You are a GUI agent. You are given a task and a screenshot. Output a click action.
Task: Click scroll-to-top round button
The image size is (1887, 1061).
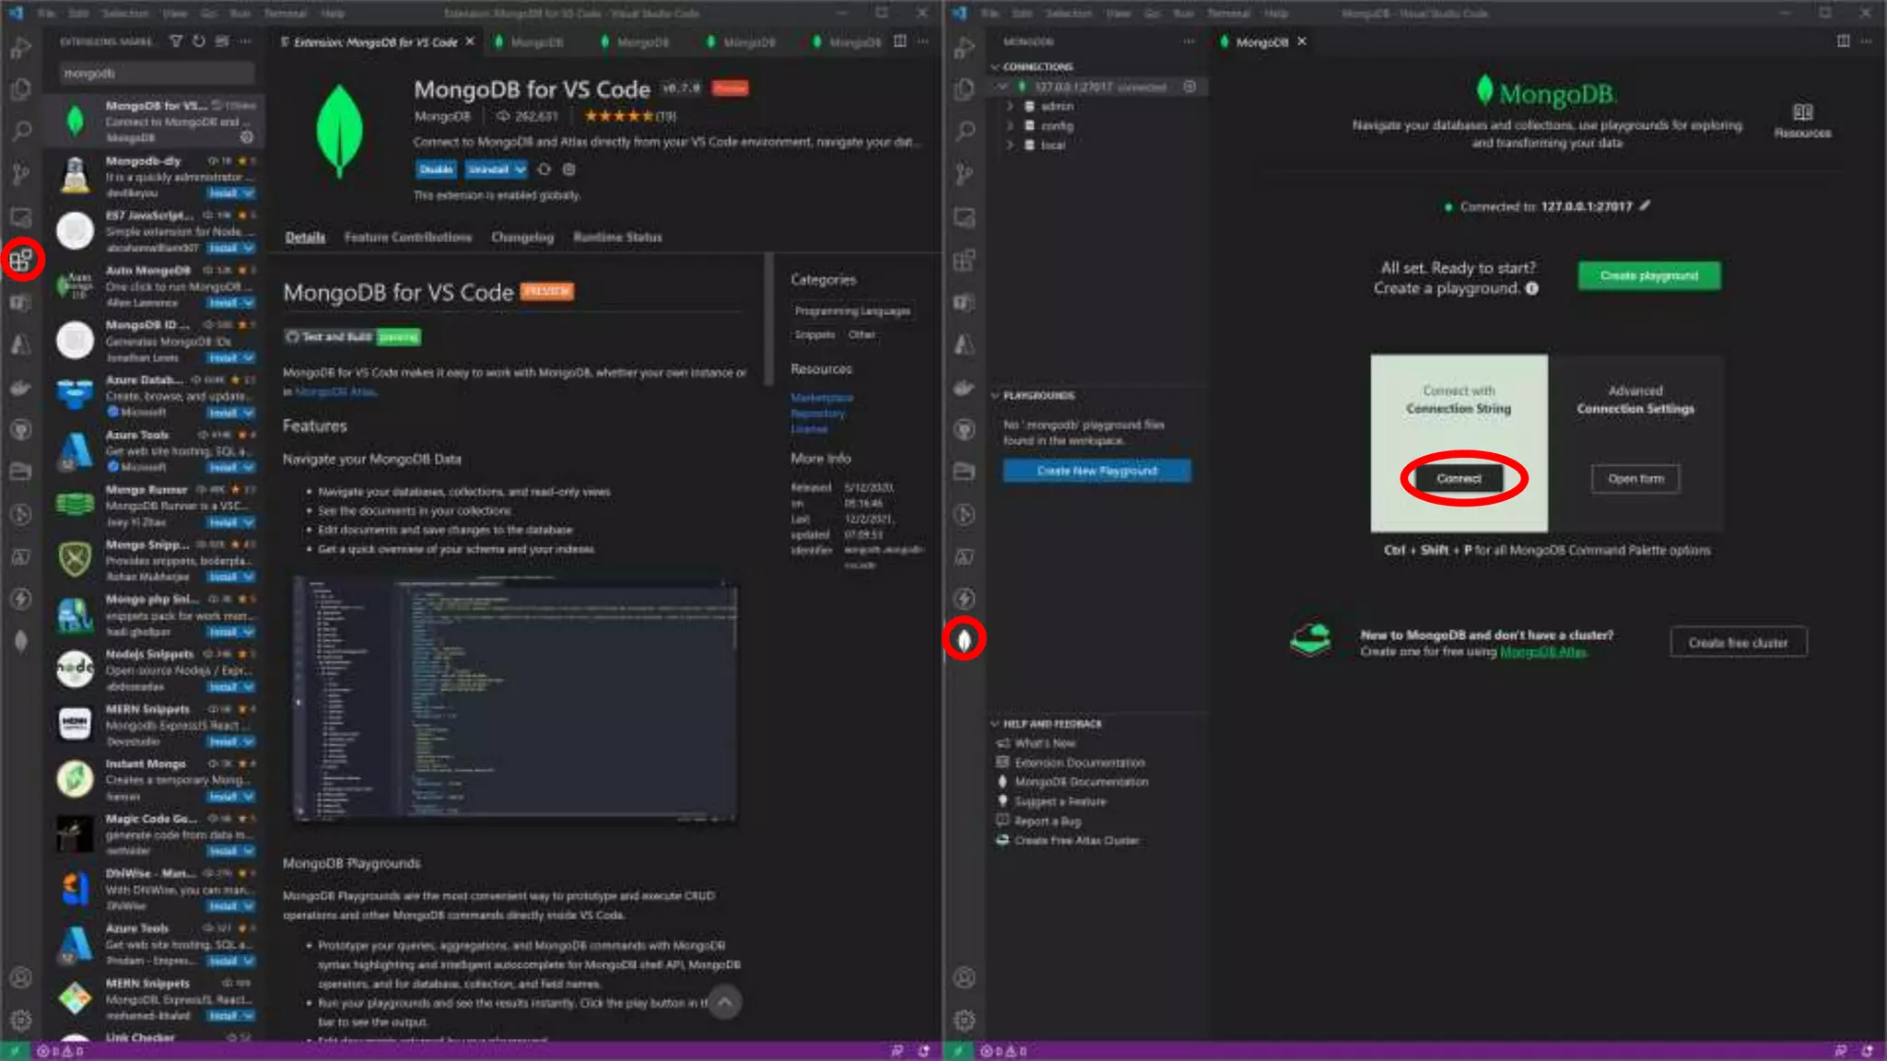[x=725, y=1002]
